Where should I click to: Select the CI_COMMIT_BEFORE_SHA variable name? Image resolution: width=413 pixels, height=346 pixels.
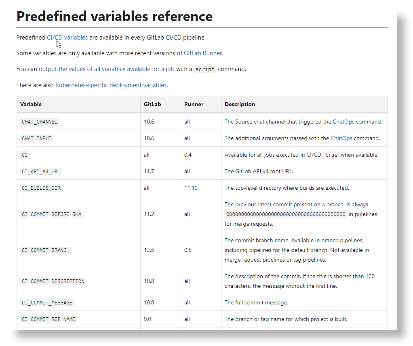click(x=51, y=214)
